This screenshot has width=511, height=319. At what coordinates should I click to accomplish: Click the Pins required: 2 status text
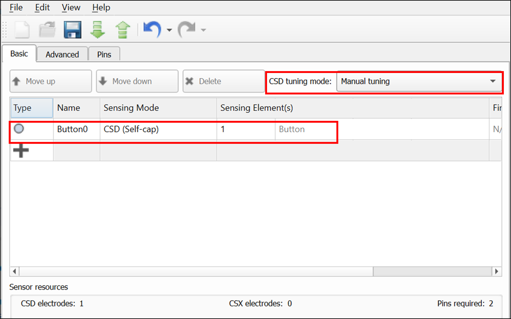pos(465,303)
